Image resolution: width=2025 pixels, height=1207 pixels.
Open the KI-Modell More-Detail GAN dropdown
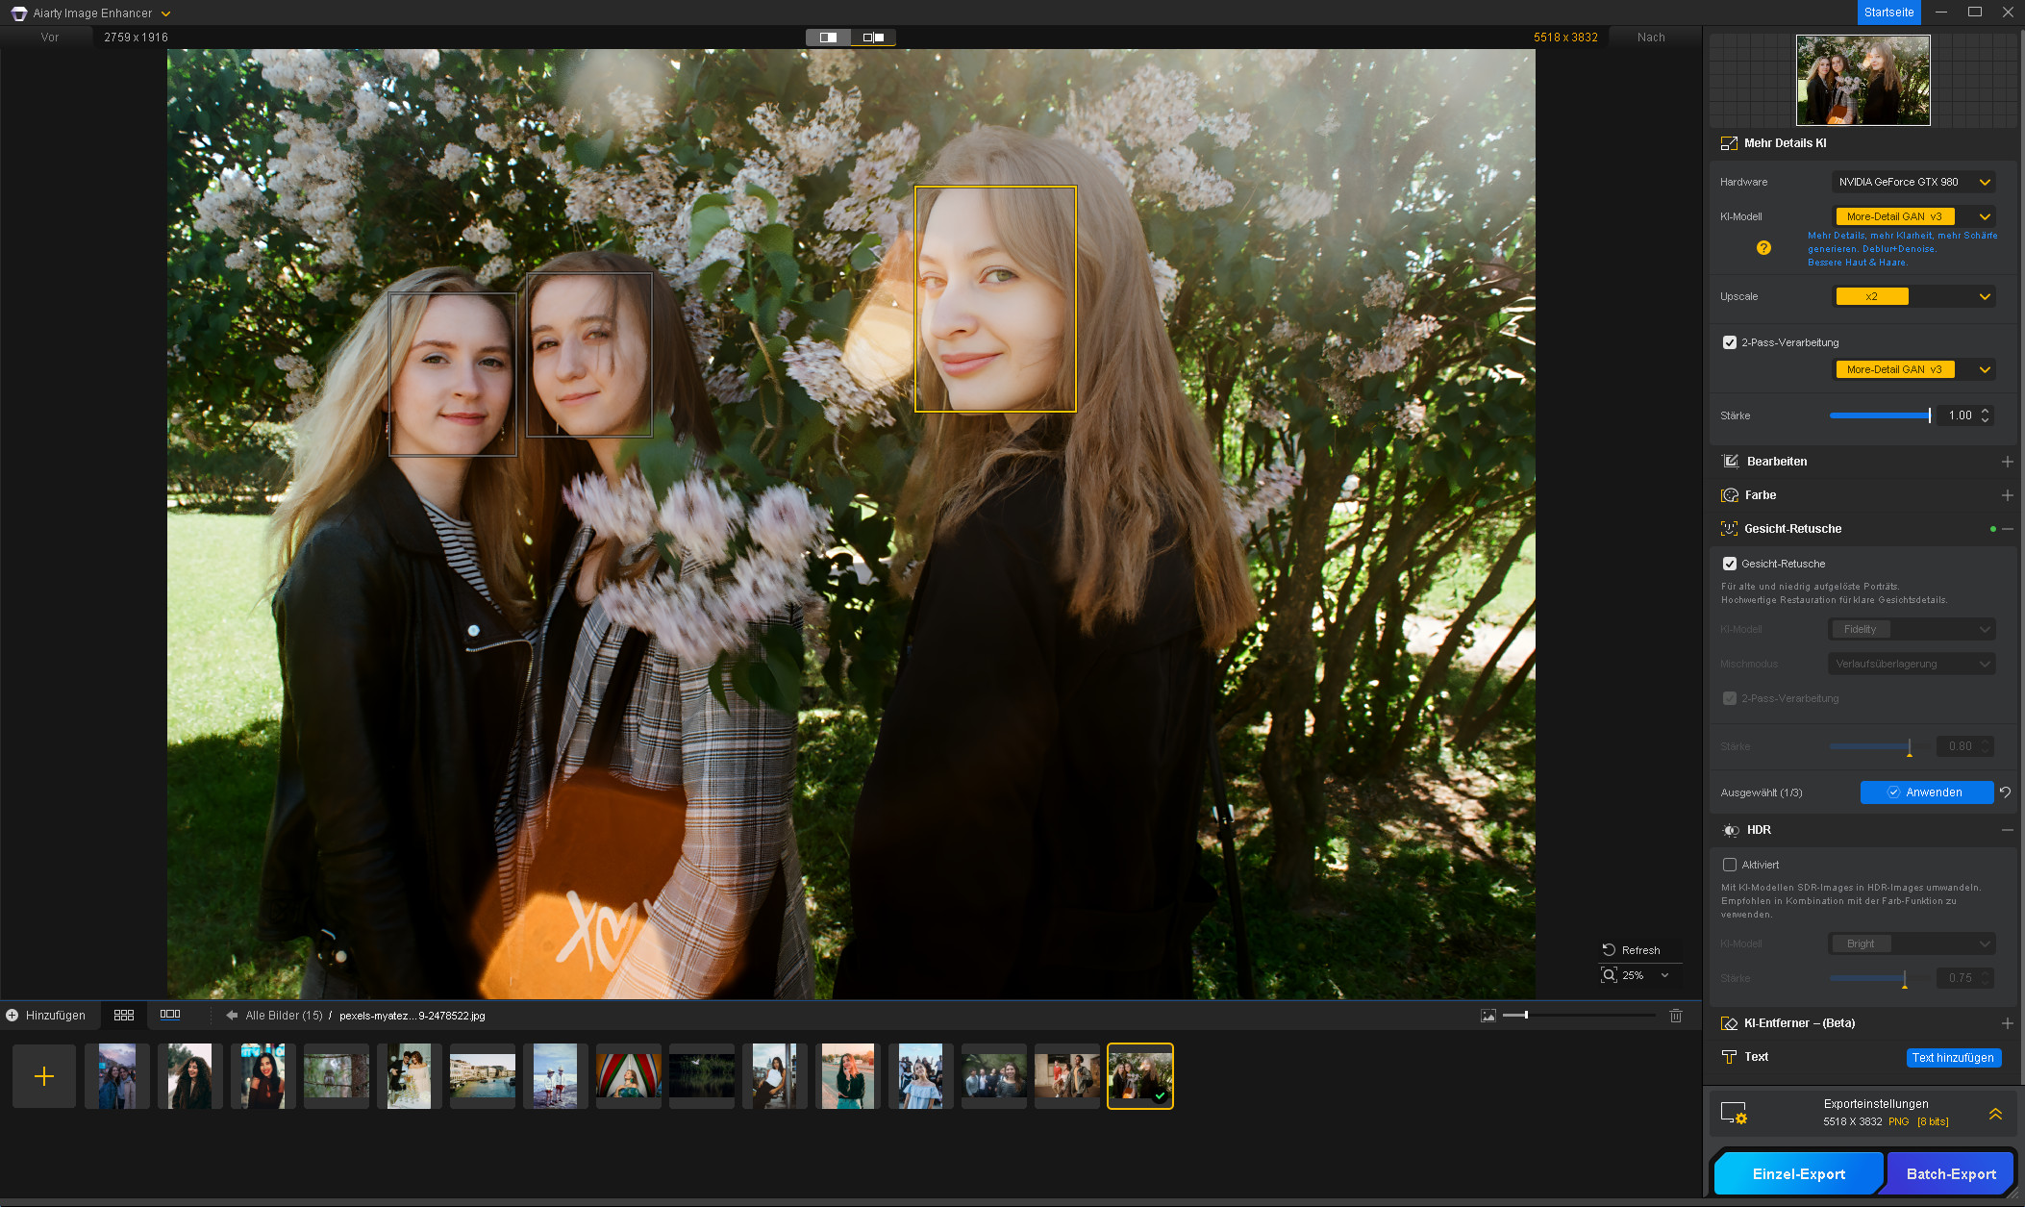[1913, 216]
